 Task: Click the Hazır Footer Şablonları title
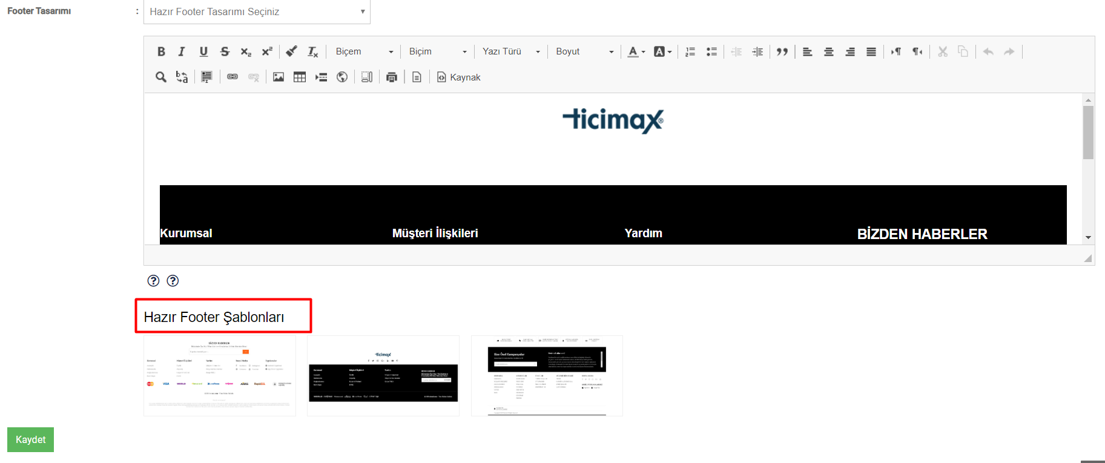click(214, 317)
